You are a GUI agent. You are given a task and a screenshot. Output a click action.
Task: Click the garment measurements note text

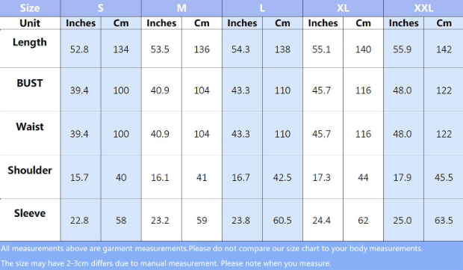212,249
